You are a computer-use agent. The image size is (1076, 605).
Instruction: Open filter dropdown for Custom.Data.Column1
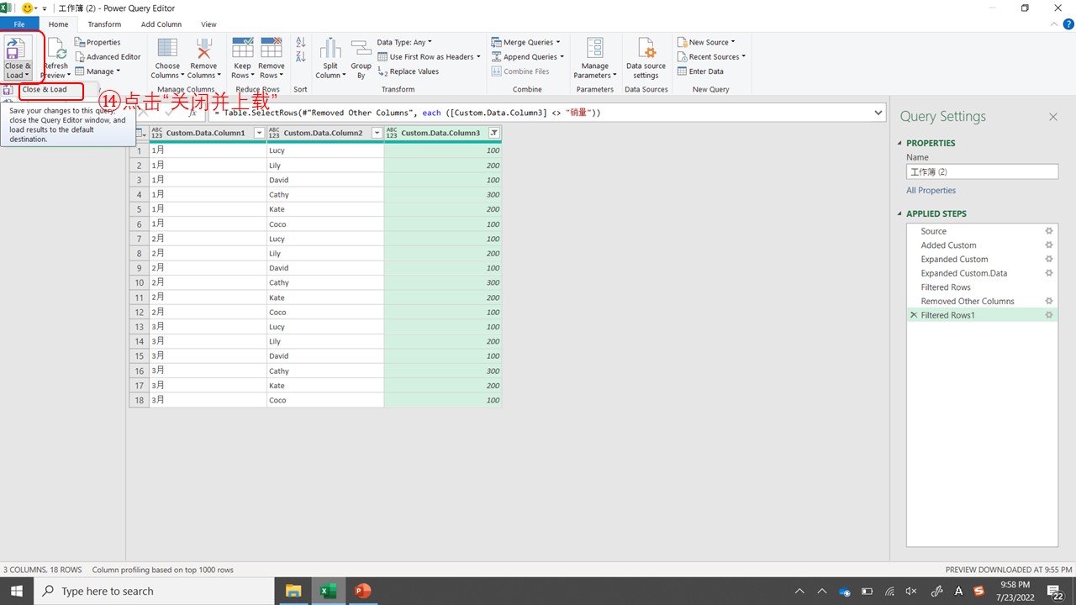click(259, 133)
